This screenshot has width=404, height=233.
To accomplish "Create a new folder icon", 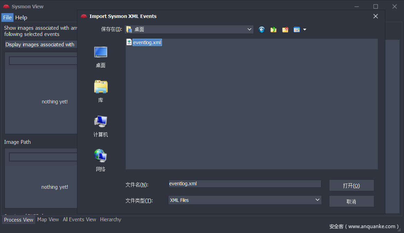I will [285, 30].
